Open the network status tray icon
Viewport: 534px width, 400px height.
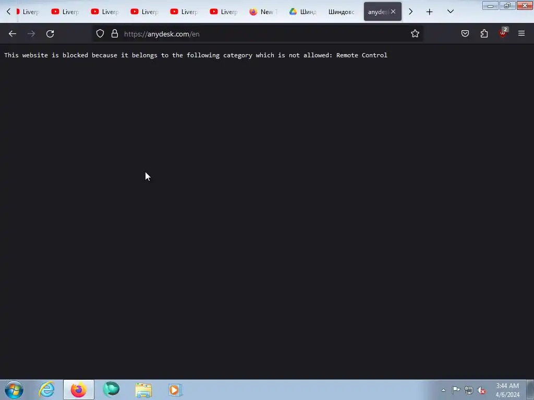click(x=469, y=390)
